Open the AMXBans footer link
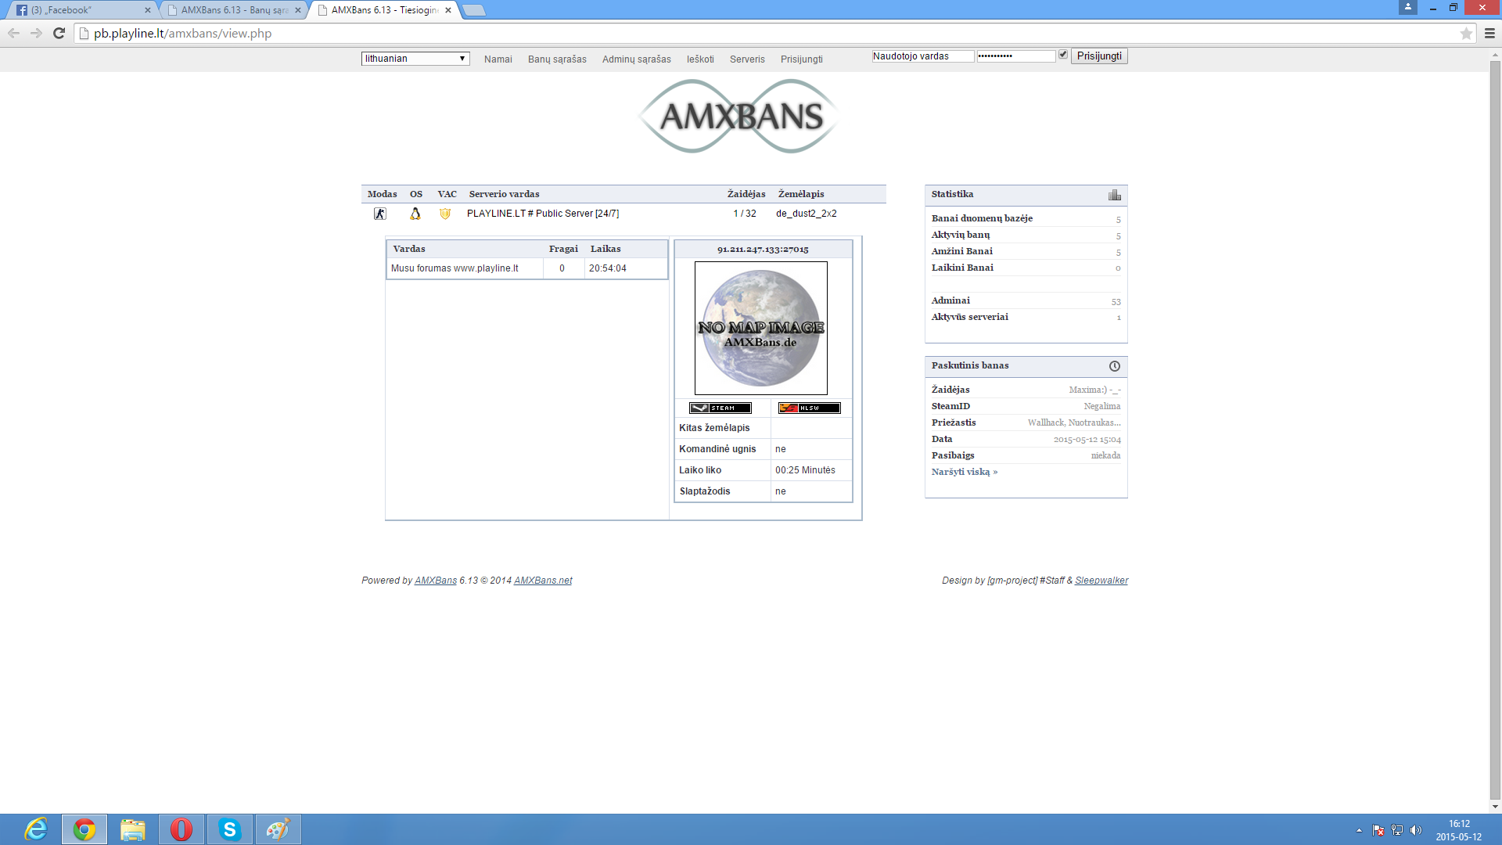 [436, 581]
